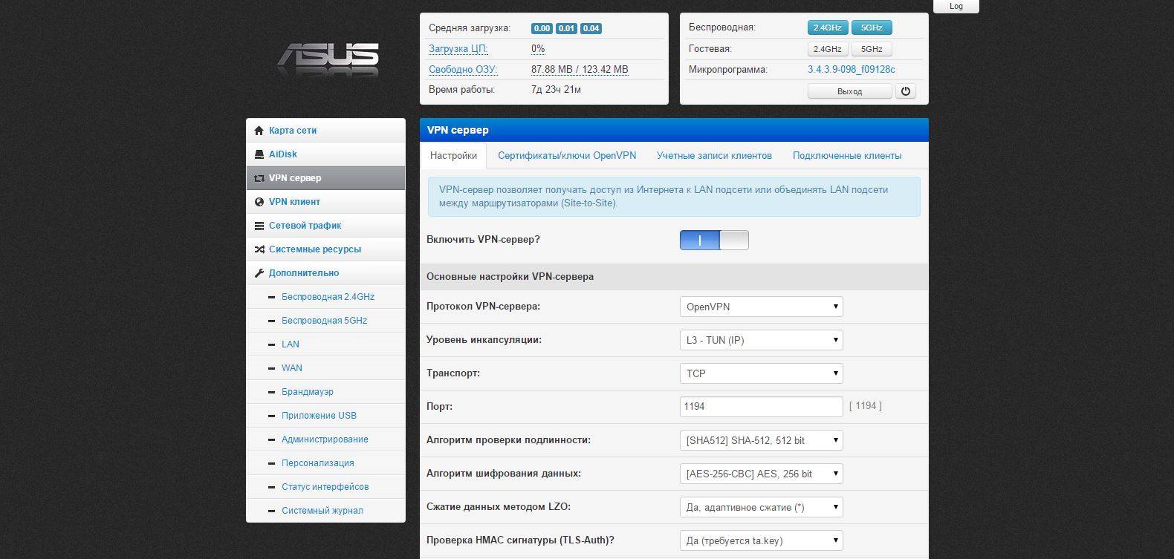Open the Транспорт dropdown showing TCP
Screen dimensions: 1174x559
762,373
